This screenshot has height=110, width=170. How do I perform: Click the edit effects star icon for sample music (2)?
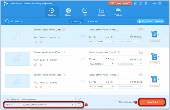click(x=35, y=65)
